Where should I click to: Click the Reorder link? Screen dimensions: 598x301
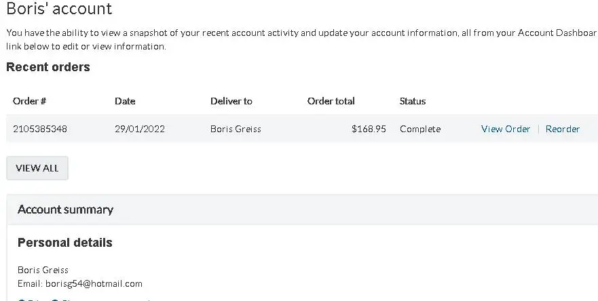(563, 129)
